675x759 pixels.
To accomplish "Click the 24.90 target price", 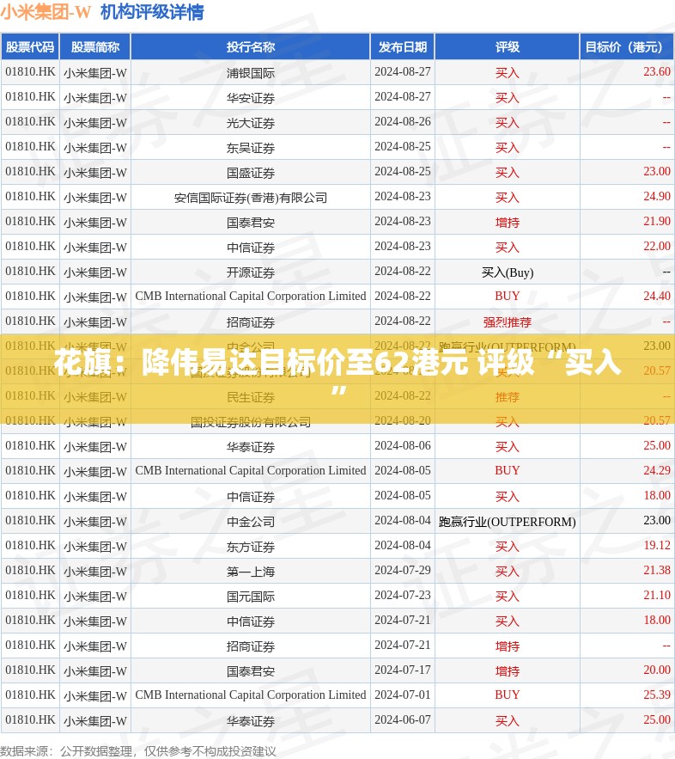I will pyautogui.click(x=657, y=196).
